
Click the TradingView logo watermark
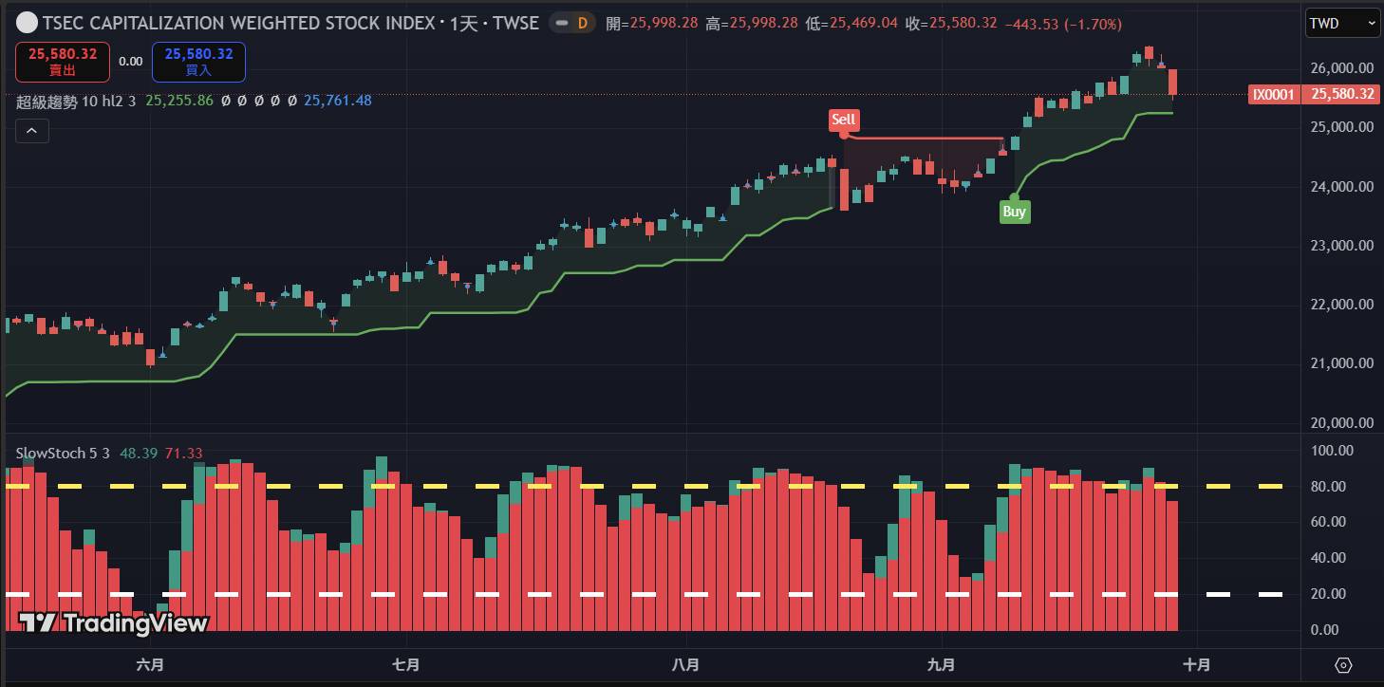[113, 622]
